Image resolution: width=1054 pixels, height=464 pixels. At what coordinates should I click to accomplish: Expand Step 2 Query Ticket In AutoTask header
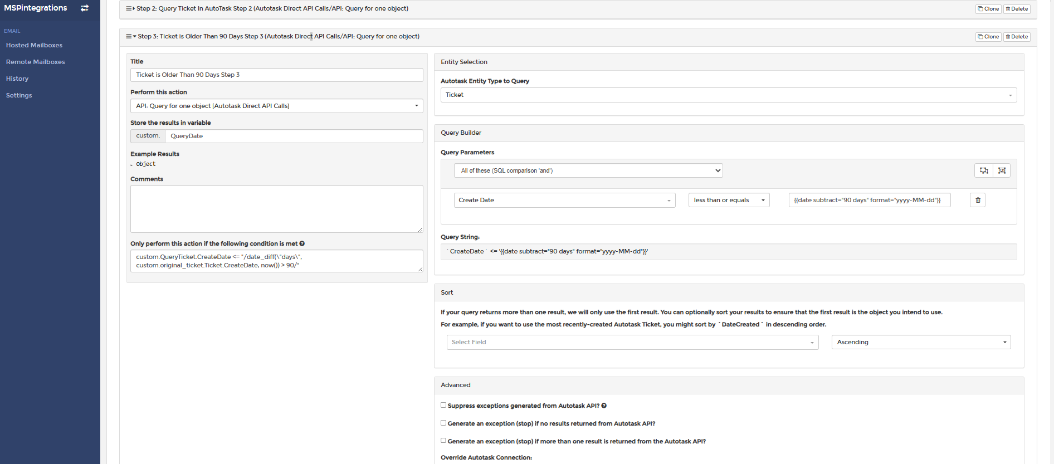(x=272, y=8)
